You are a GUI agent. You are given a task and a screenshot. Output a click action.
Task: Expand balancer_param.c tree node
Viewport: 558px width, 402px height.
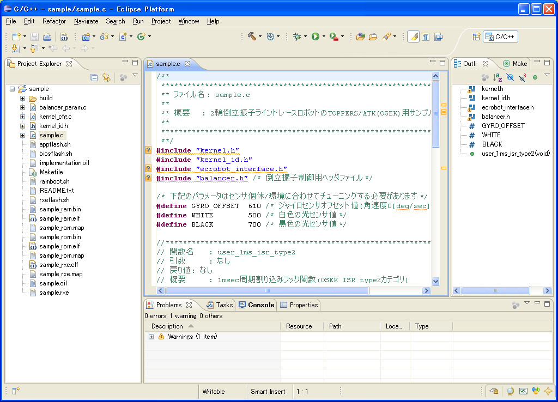(22, 107)
